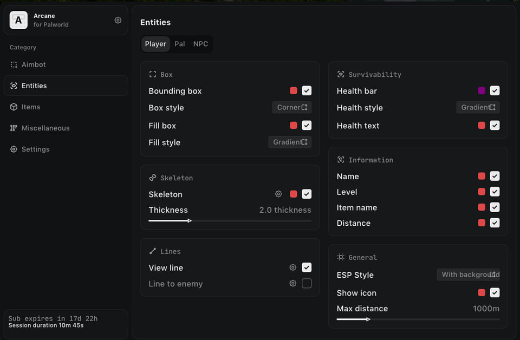Pick the purple Health bar color swatch
This screenshot has height=340, width=520.
pos(482,90)
